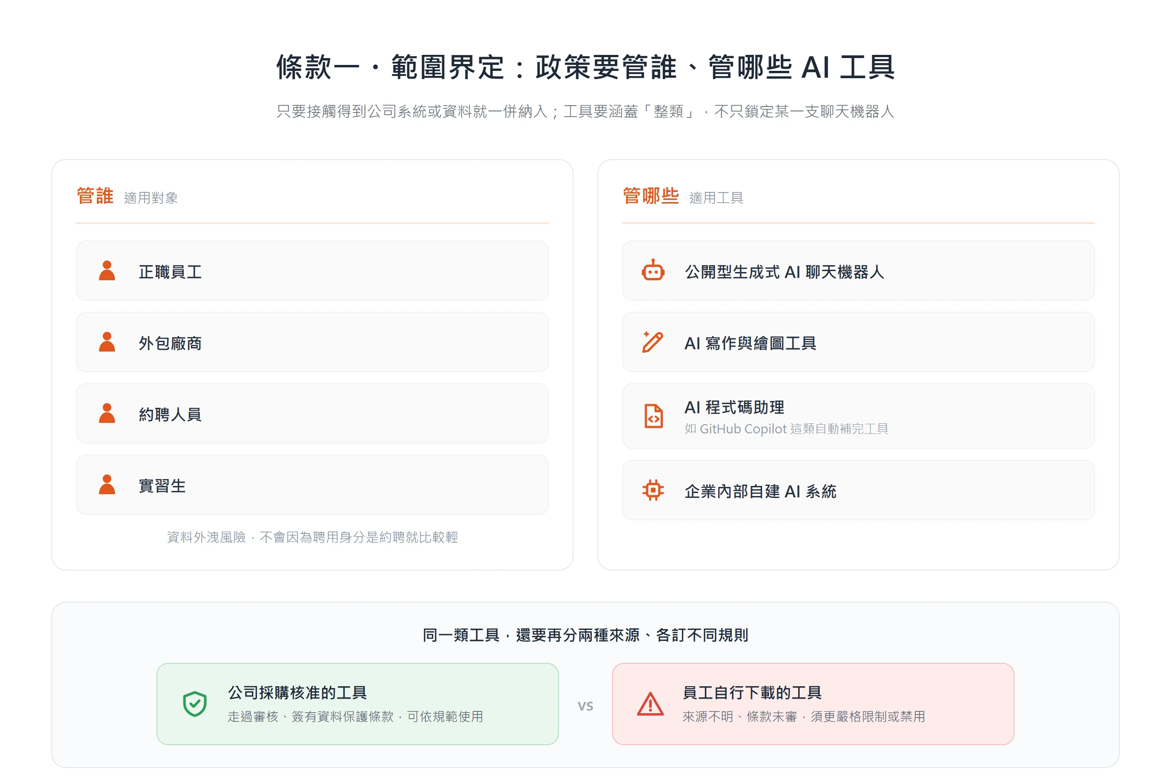Click the person icon beside 外包廠商

[x=107, y=342]
